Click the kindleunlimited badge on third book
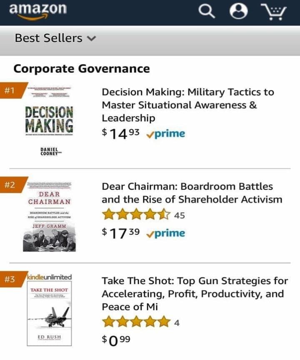This screenshot has height=360, width=300. tap(49, 277)
